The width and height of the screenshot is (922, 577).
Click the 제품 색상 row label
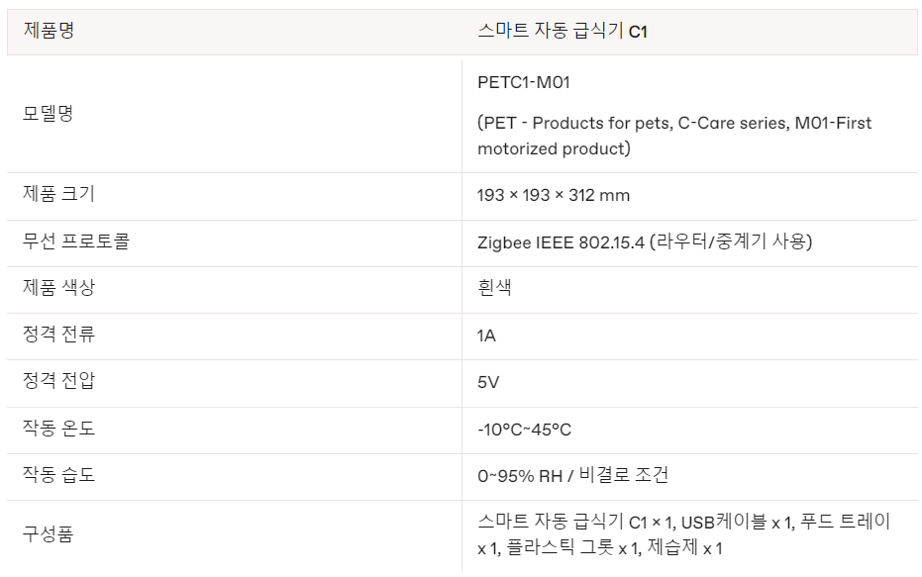coord(58,287)
